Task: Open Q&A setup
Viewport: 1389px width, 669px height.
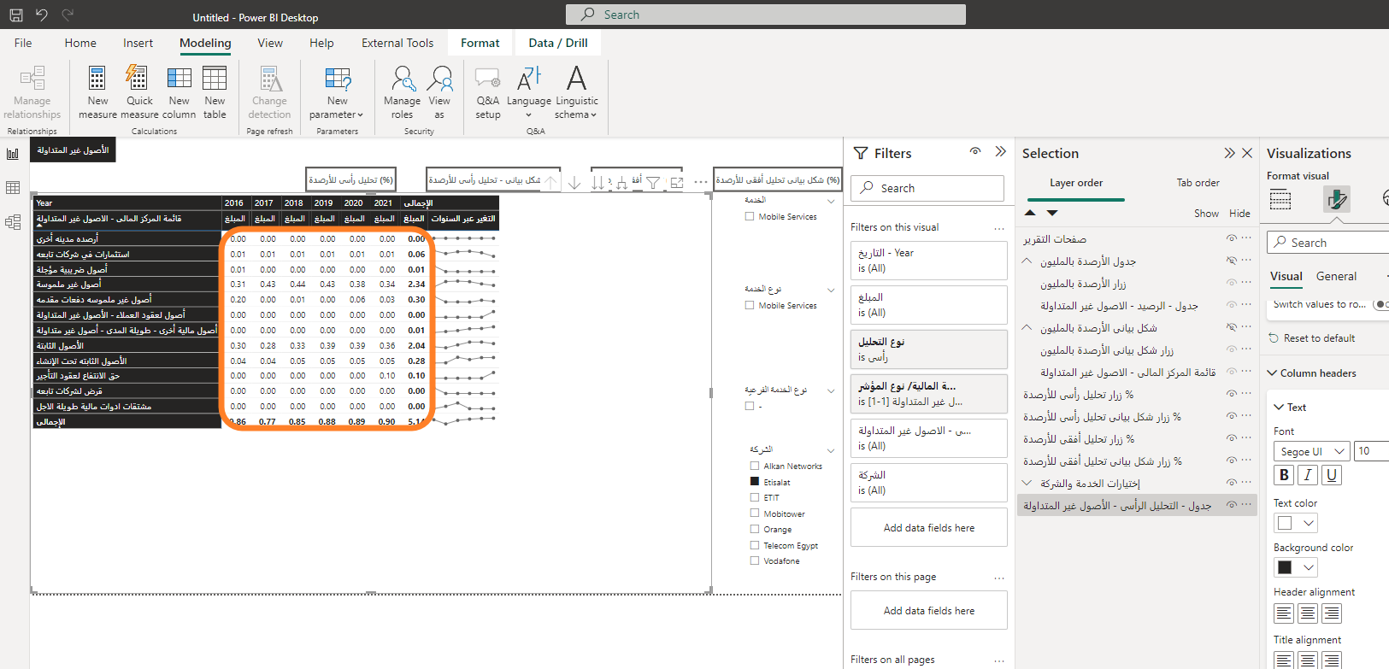Action: (488, 92)
